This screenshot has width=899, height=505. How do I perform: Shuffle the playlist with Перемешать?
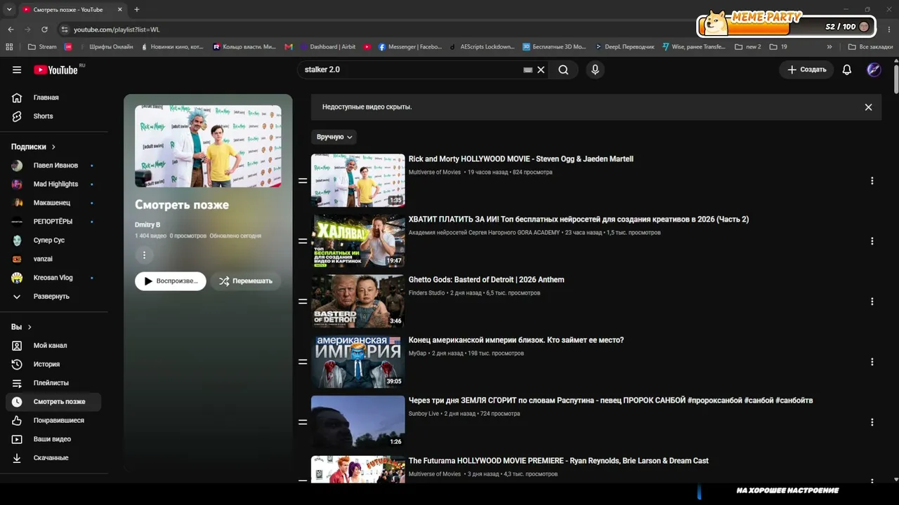point(245,281)
